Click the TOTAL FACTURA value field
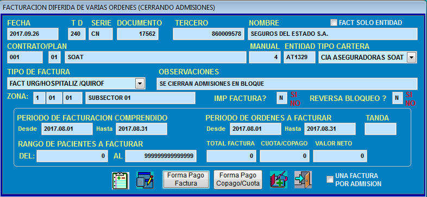The width and height of the screenshot is (427, 197). click(x=231, y=156)
